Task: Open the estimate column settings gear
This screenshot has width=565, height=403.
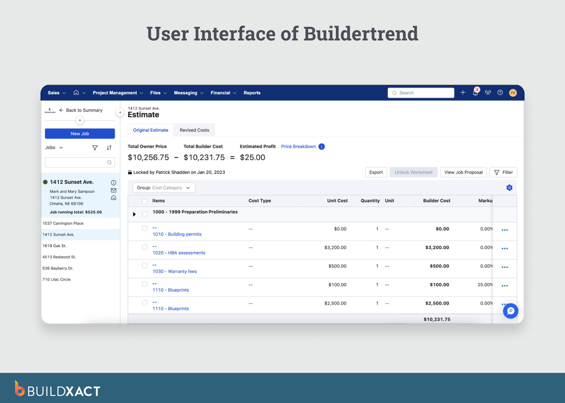Action: tap(509, 187)
